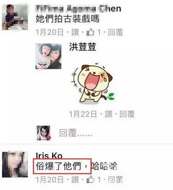Click the thumbs-up icon on Chen's comment
173x190 pixels.
90,32
